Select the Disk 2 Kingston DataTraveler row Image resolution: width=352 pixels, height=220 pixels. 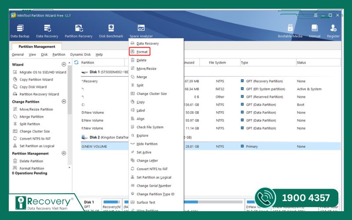coord(211,137)
